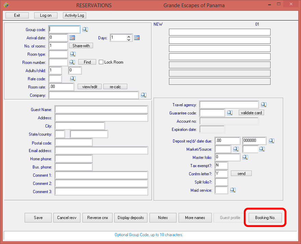This screenshot has width=301, height=244.
Task: Open the Room type lookup magnifier
Action: point(73,54)
